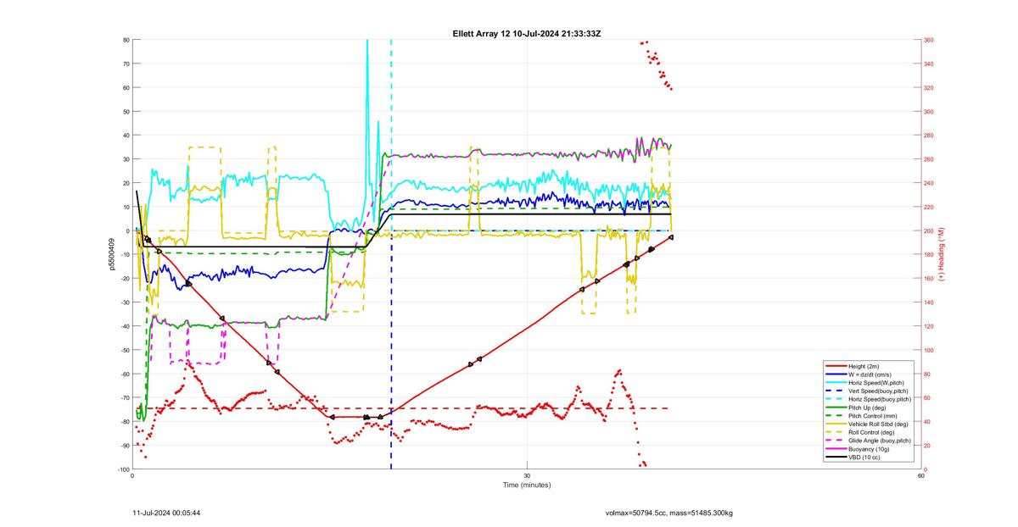The width and height of the screenshot is (1018, 527).
Task: Click the x-axis tick label '60'
Action: point(921,475)
